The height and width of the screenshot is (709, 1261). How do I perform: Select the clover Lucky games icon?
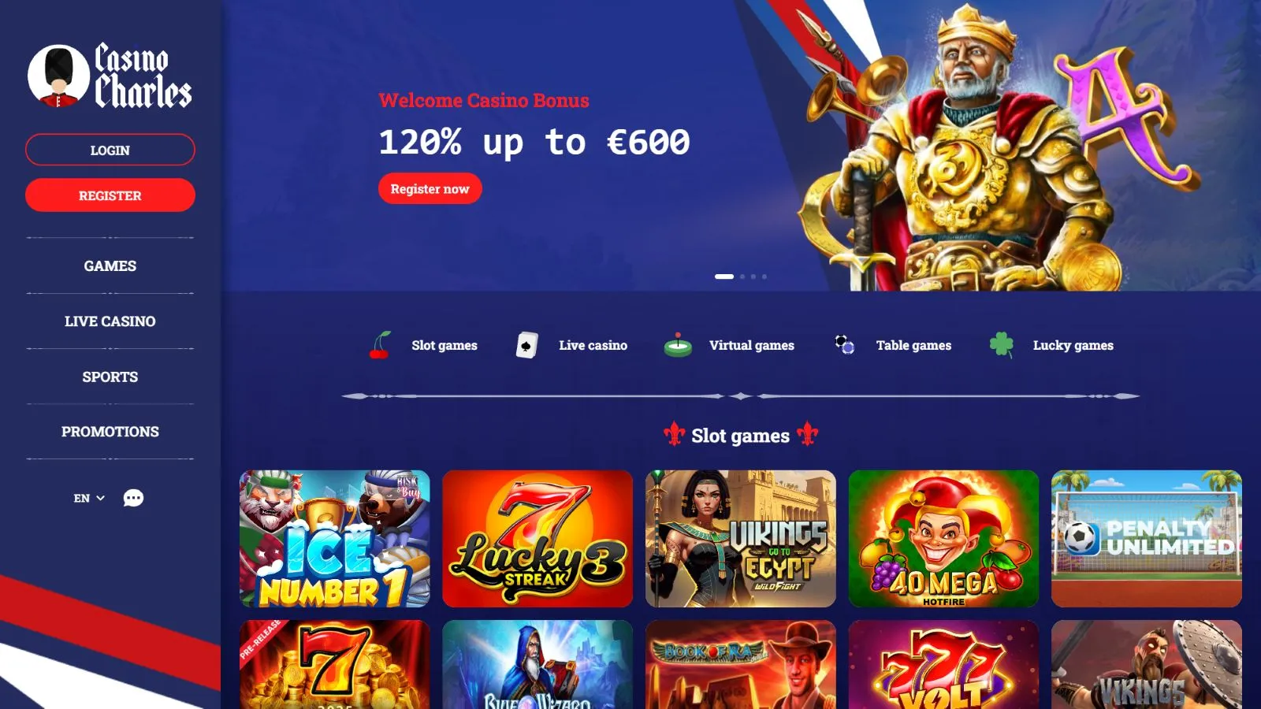1001,344
